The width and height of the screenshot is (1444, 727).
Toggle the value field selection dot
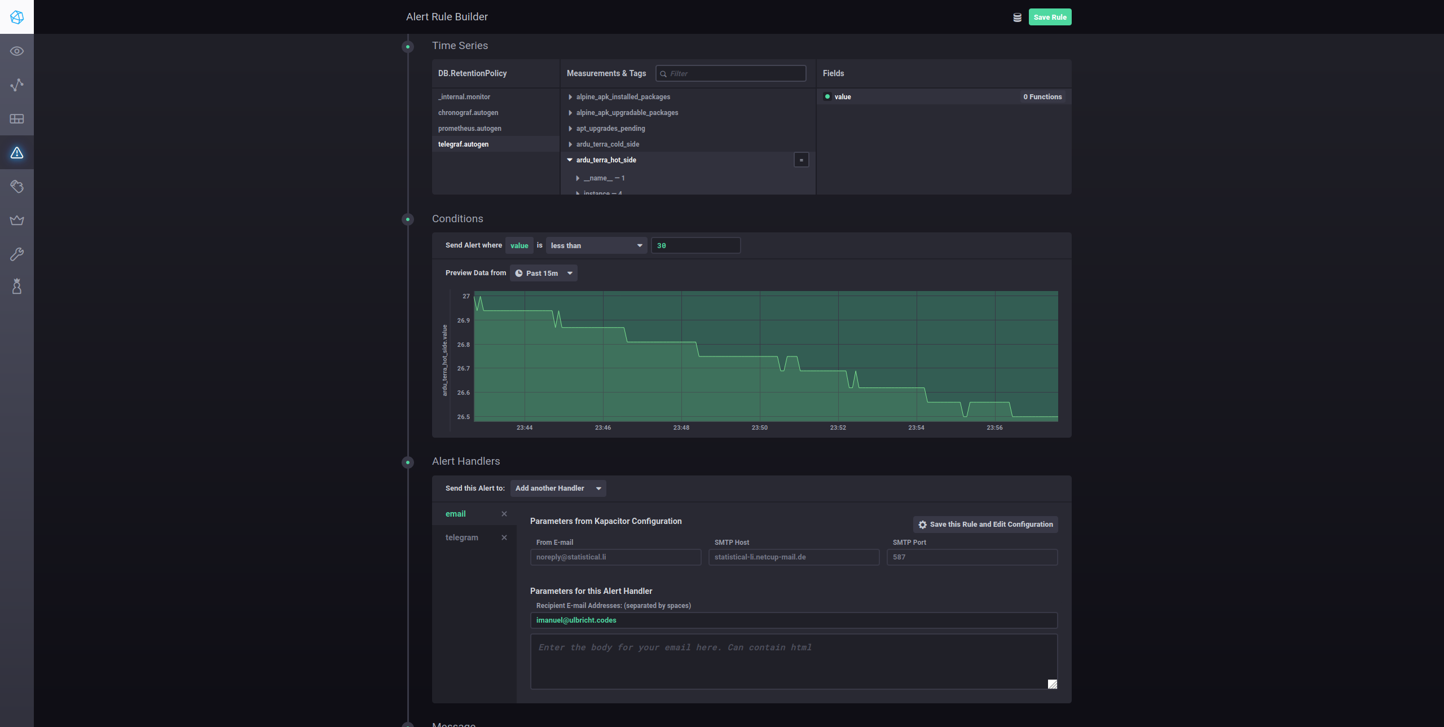[827, 96]
